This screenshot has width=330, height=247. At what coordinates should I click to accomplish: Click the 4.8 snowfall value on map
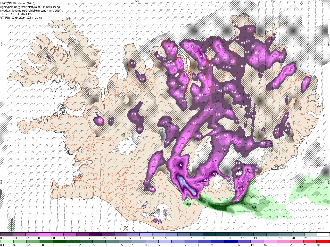tap(195, 194)
